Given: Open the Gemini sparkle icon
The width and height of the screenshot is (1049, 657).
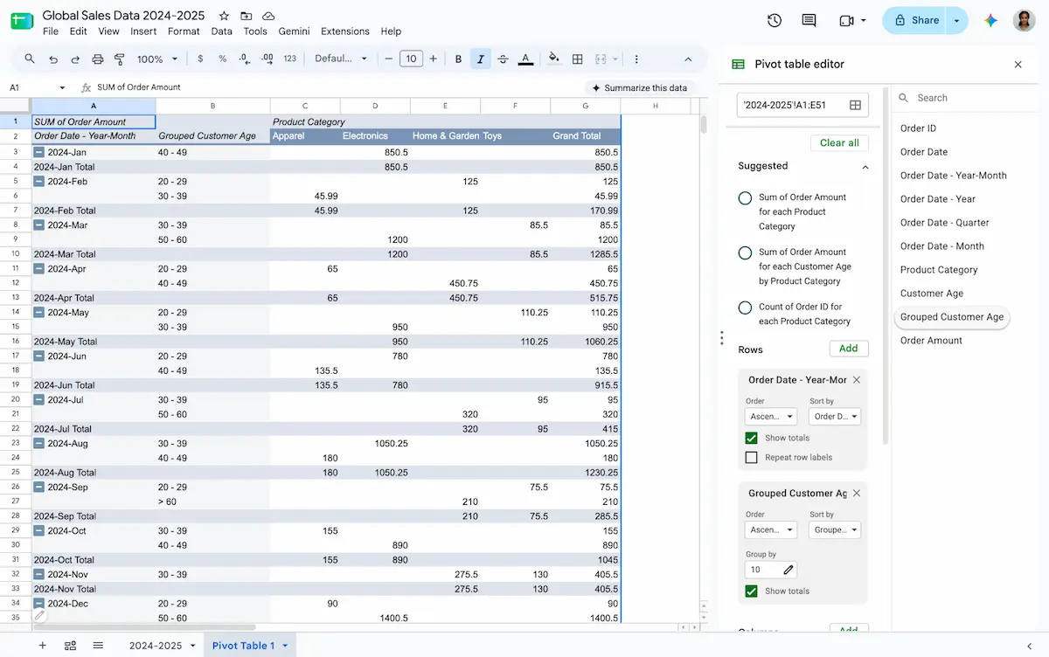Looking at the screenshot, I should pyautogui.click(x=990, y=20).
